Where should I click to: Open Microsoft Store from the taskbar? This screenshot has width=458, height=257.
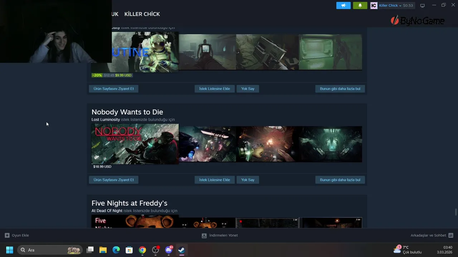pyautogui.click(x=129, y=250)
